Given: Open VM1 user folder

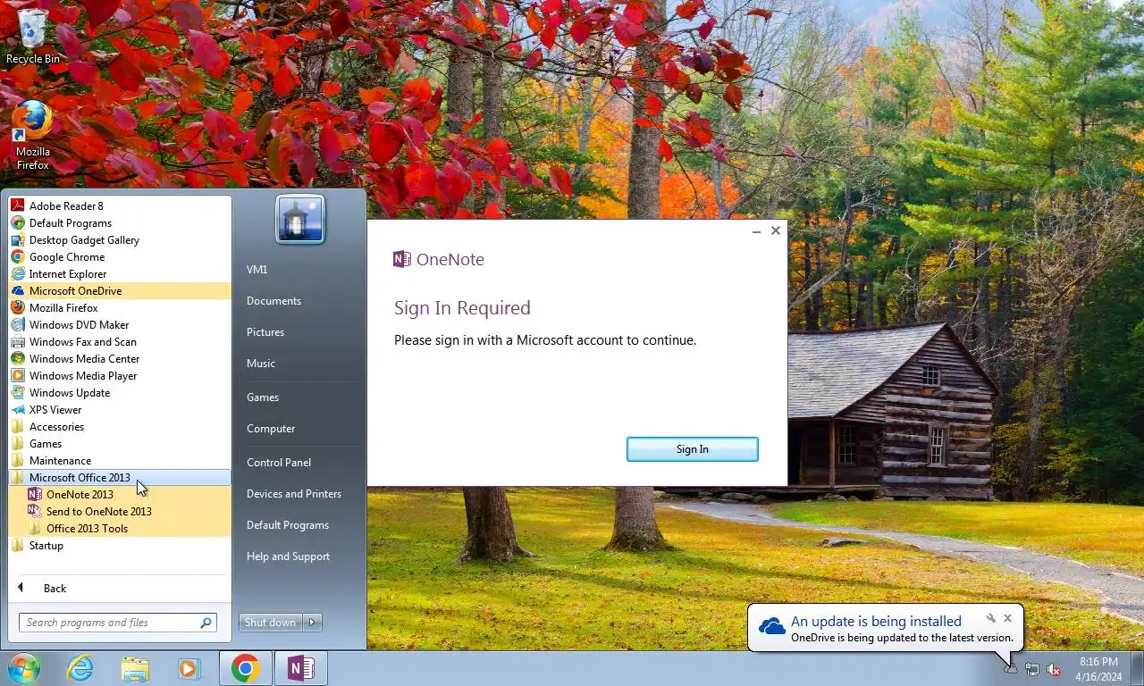Looking at the screenshot, I should (257, 269).
